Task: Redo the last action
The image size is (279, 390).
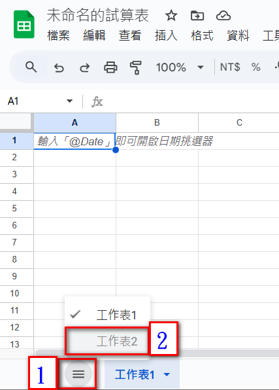Action: coord(84,67)
